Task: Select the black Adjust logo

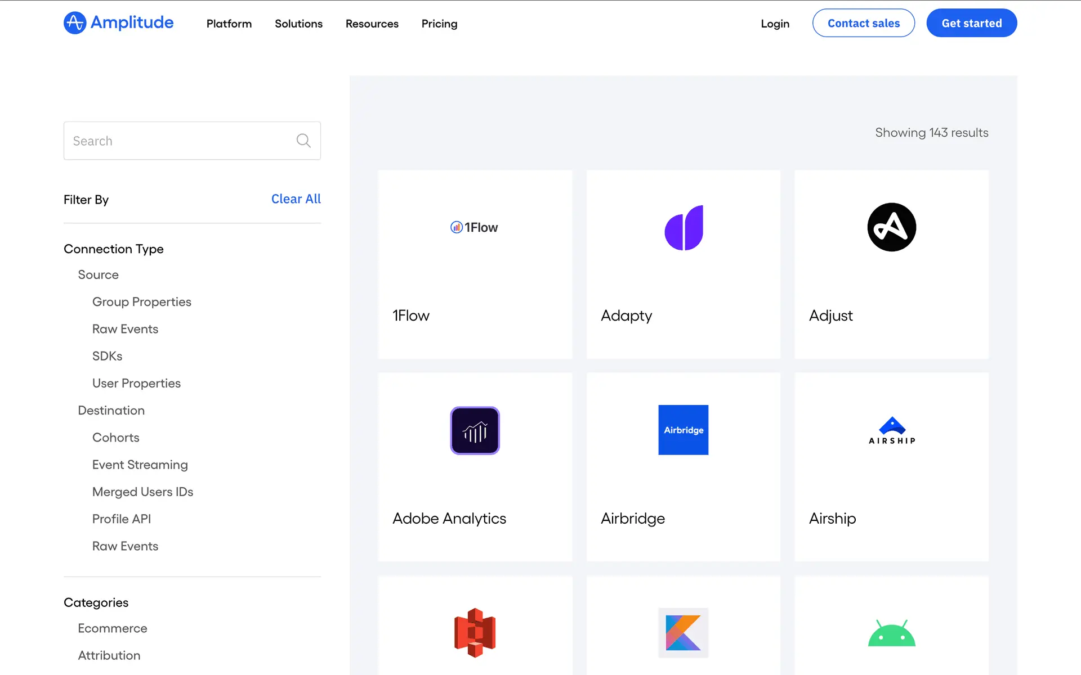Action: [891, 227]
